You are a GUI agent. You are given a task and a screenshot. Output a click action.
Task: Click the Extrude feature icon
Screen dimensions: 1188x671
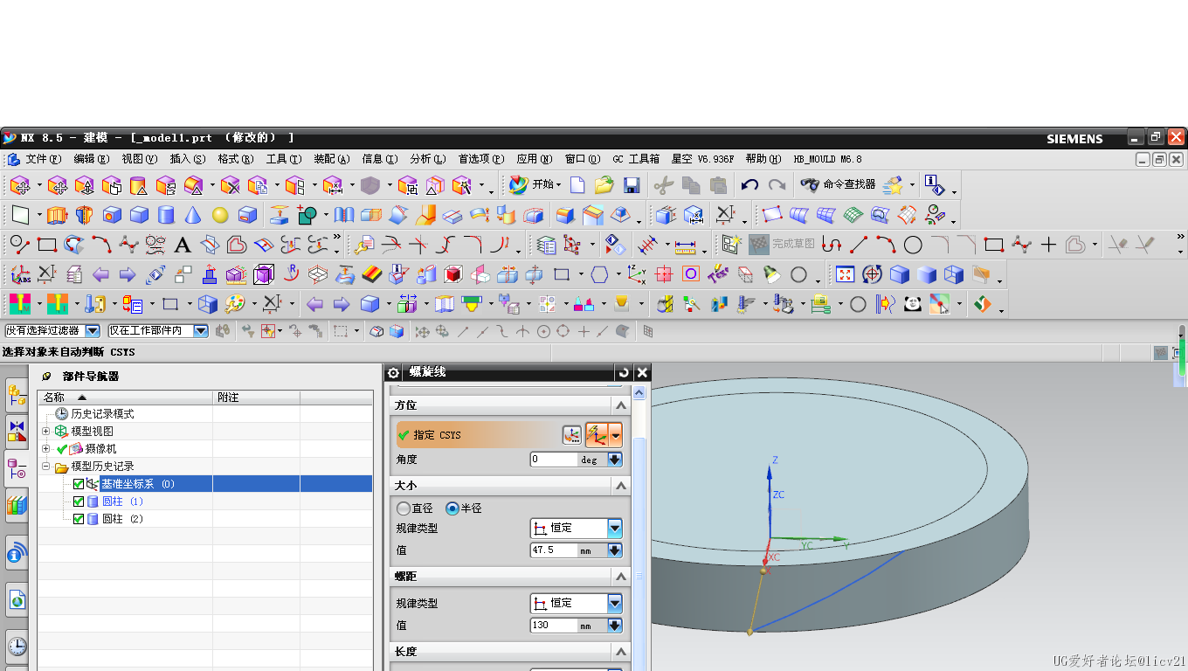(57, 215)
